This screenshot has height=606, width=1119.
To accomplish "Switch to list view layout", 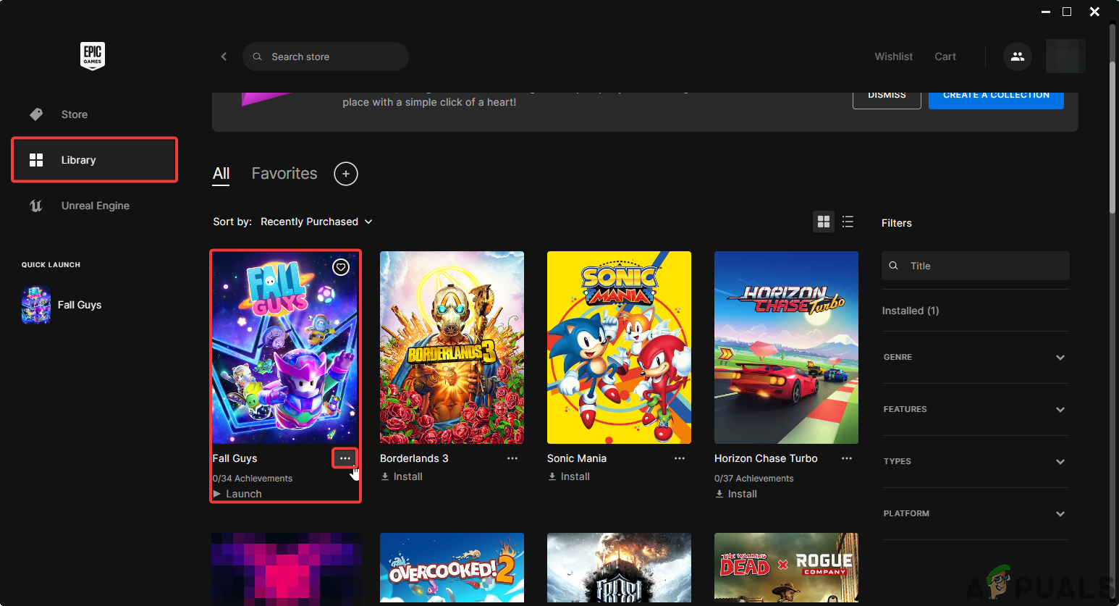I will (x=848, y=222).
